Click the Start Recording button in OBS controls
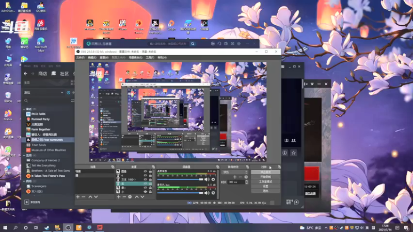 pyautogui.click(x=265, y=177)
